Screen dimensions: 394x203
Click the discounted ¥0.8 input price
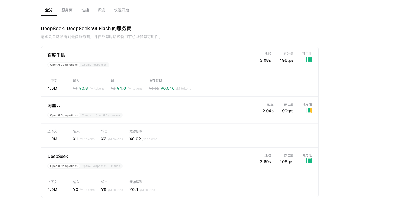84,88
